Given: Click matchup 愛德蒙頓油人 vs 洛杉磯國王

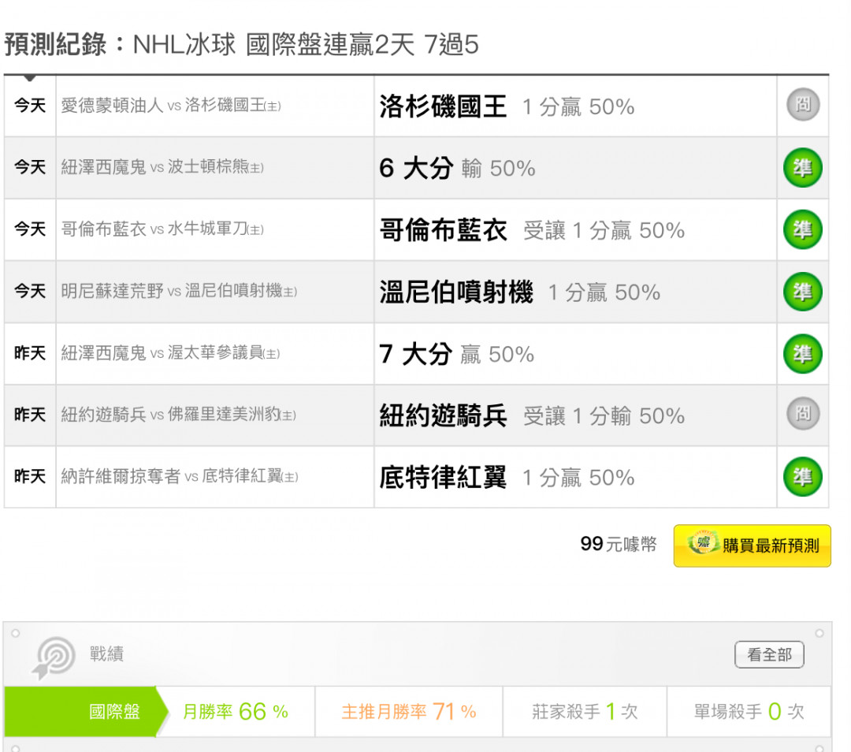Looking at the screenshot, I should [x=171, y=106].
